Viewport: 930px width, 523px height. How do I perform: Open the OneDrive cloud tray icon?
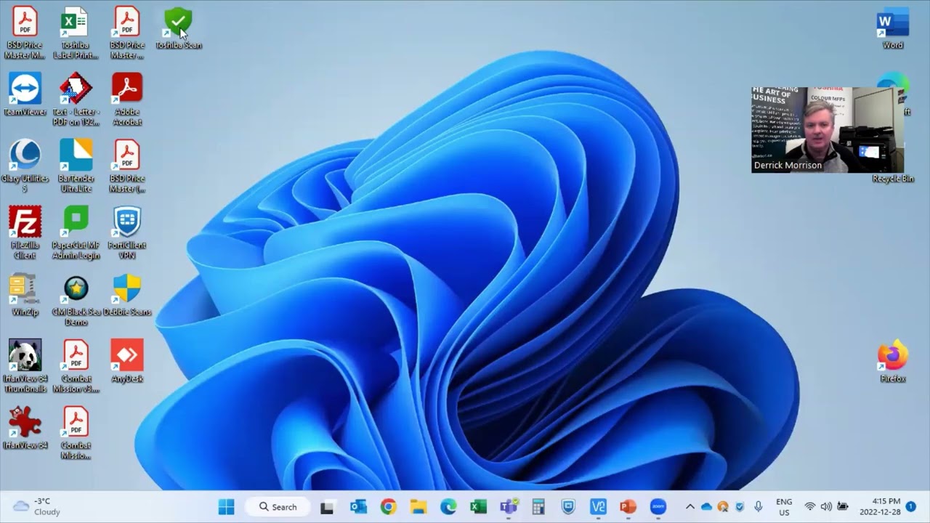tap(706, 506)
